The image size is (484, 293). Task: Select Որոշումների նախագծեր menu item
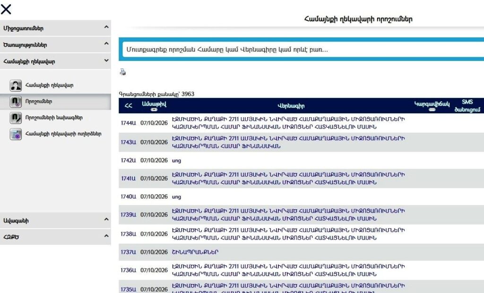[x=54, y=118]
